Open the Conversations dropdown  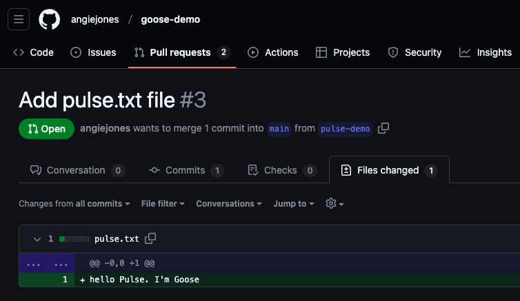[229, 204]
